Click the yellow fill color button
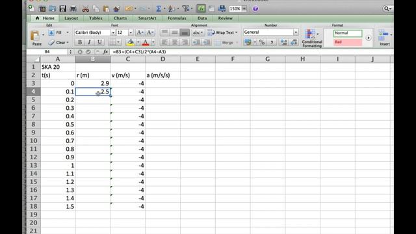The image size is (416, 234). coord(131,42)
